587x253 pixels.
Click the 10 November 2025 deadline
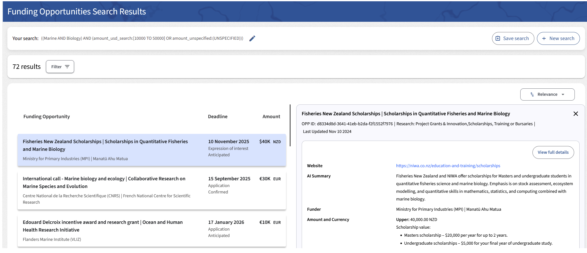coord(229,142)
